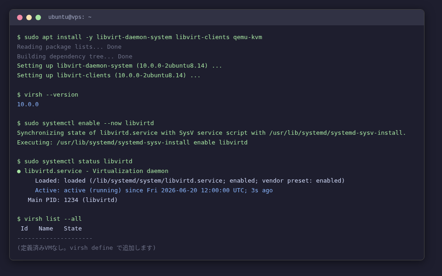Screen dimensions: 442x276
Task: Click the 'Reading package lists... Done' line
Action: point(70,47)
